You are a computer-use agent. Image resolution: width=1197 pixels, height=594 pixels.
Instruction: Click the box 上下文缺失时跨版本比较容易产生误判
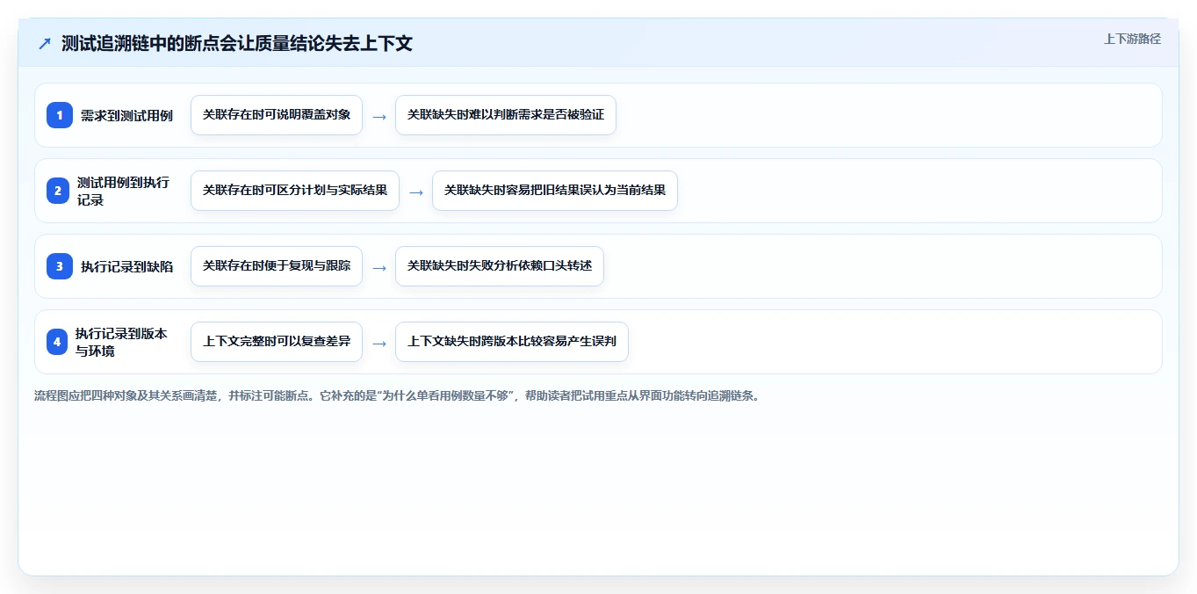tap(512, 342)
